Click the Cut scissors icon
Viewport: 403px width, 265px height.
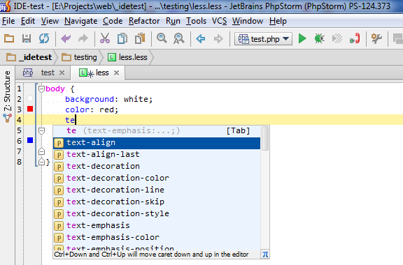[x=105, y=38]
